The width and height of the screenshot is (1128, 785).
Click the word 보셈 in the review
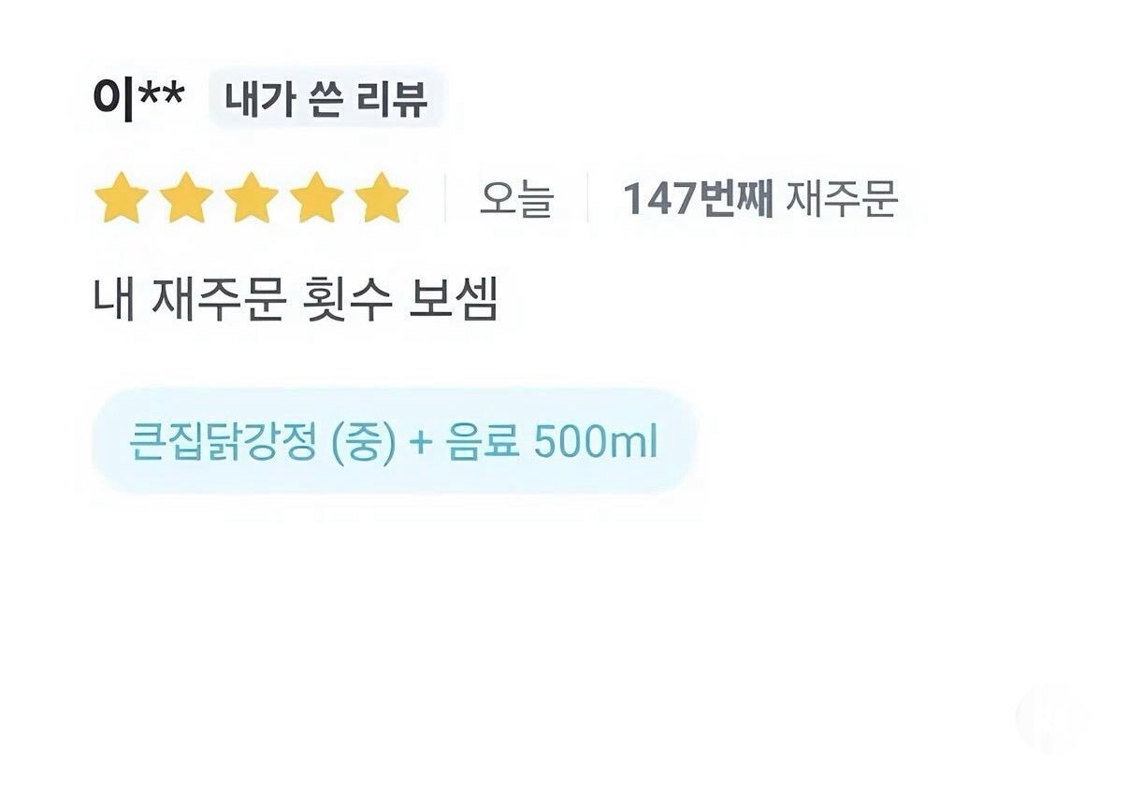pyautogui.click(x=454, y=300)
